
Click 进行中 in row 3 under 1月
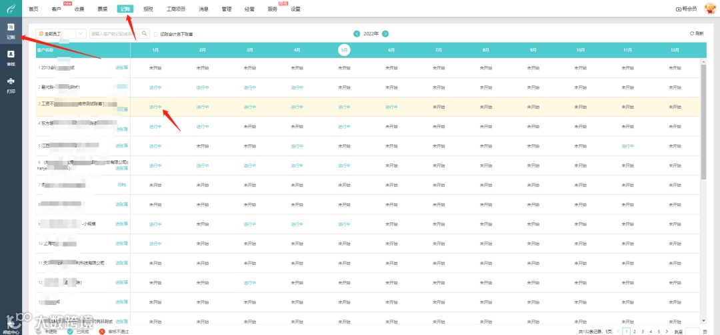(155, 107)
